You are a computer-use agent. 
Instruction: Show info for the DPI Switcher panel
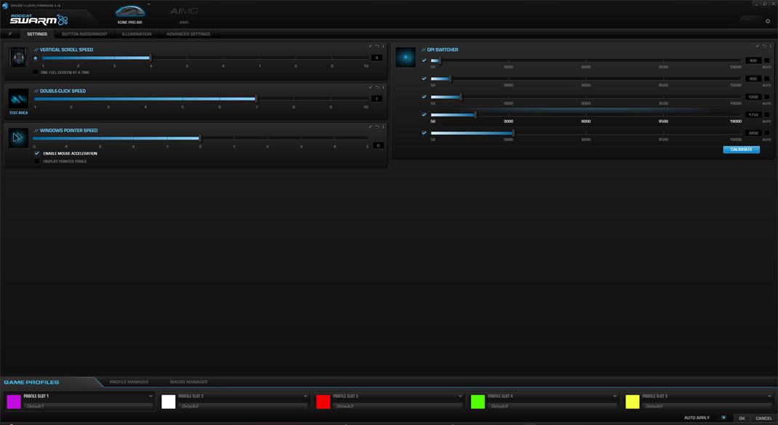tap(771, 46)
